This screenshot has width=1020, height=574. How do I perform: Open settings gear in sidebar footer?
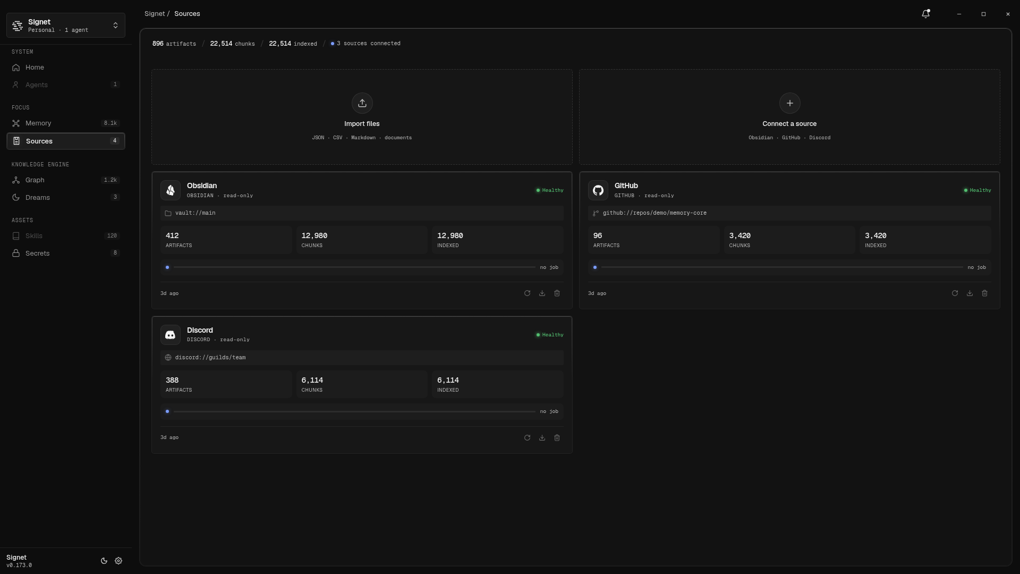pyautogui.click(x=118, y=561)
